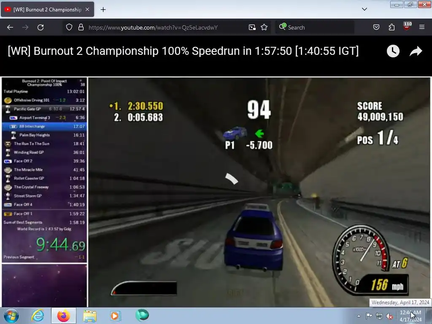Viewport: 432px width, 324px height.
Task: Open the Firefox hamburger menu
Action: pyautogui.click(x=422, y=27)
